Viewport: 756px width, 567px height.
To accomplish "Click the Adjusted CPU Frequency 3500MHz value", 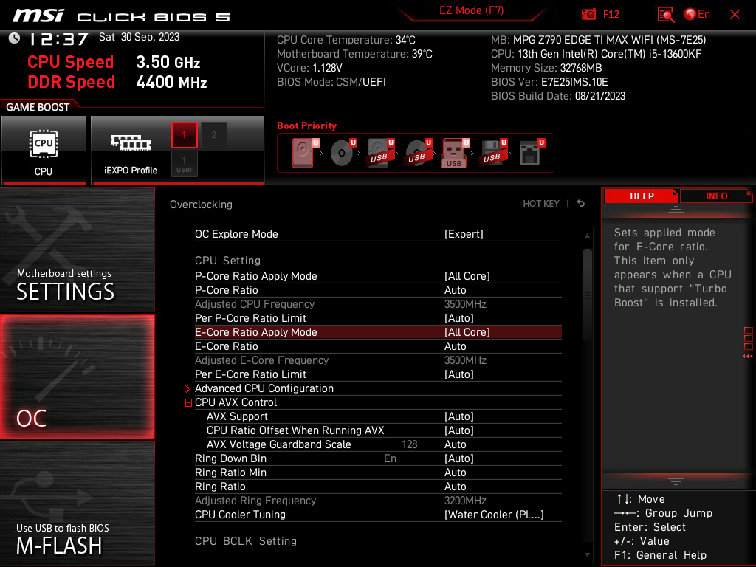I will coord(465,304).
